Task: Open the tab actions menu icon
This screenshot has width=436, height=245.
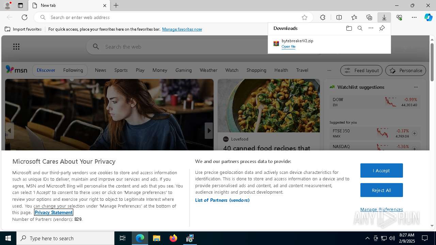Action: tap(20, 5)
